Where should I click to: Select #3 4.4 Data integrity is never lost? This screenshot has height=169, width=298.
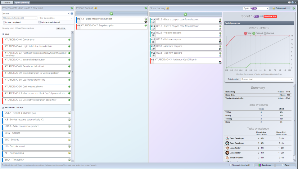(x=112, y=20)
